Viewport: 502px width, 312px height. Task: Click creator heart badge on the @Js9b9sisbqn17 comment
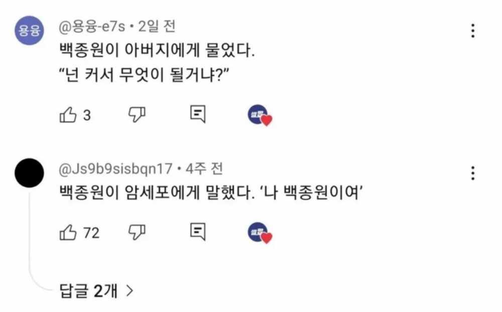[259, 232]
